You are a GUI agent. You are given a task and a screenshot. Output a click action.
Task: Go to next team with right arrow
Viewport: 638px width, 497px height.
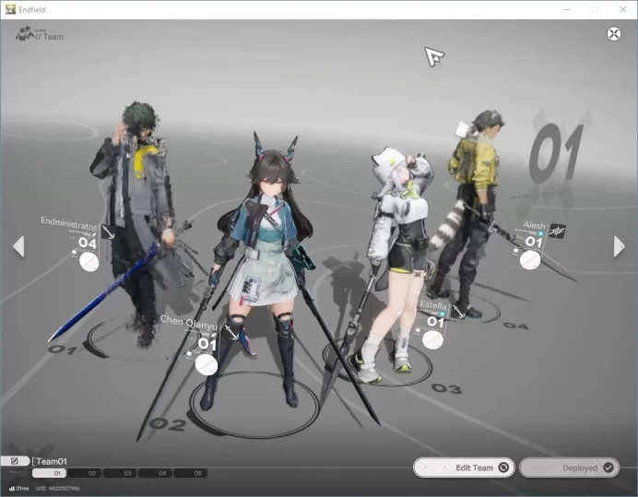(x=619, y=246)
